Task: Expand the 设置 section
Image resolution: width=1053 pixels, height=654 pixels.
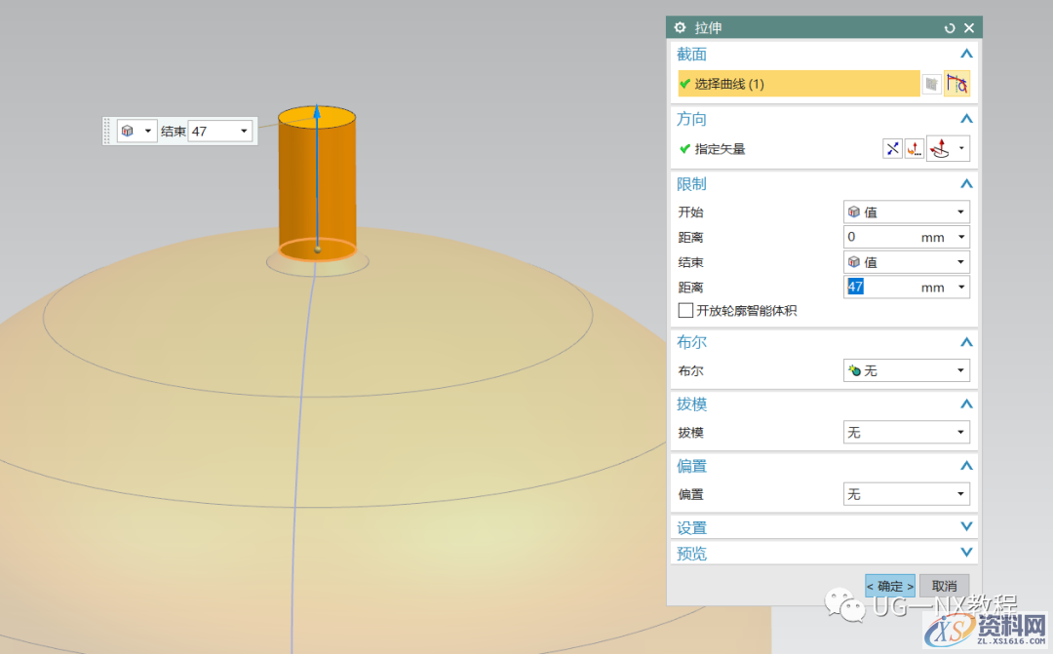Action: pyautogui.click(x=965, y=526)
